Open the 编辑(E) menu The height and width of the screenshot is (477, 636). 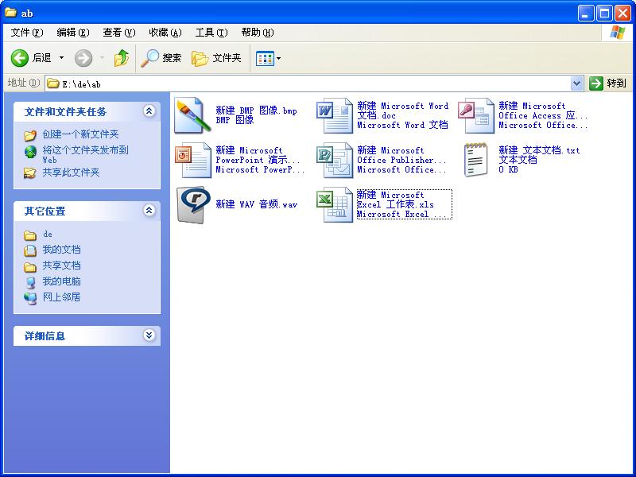[x=73, y=33]
